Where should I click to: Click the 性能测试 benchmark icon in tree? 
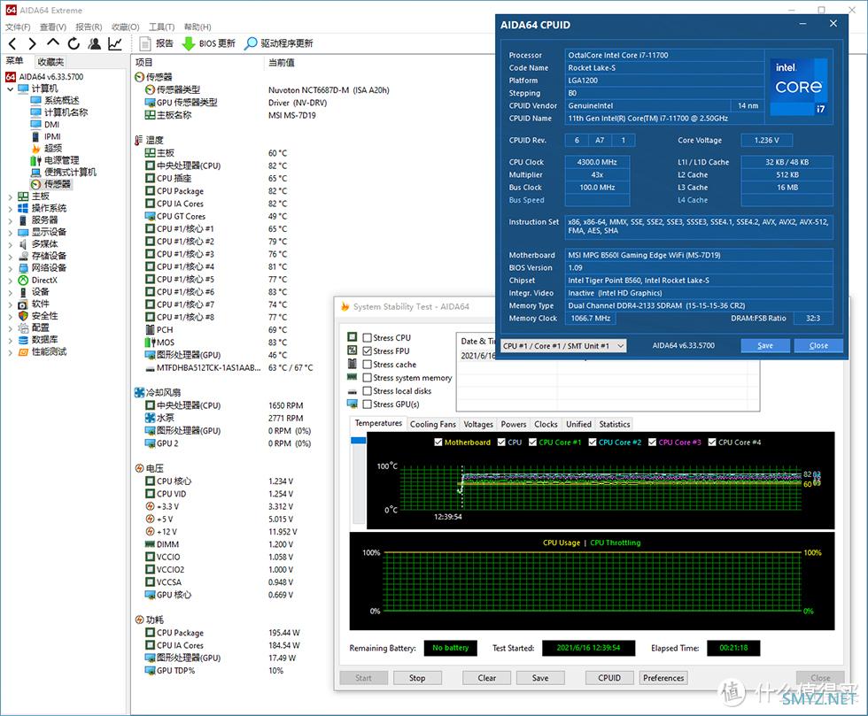(23, 352)
